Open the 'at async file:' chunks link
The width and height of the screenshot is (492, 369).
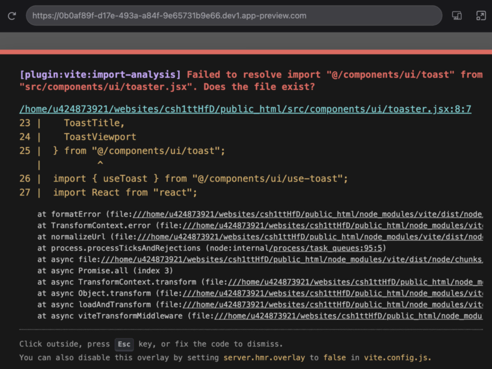pos(290,259)
